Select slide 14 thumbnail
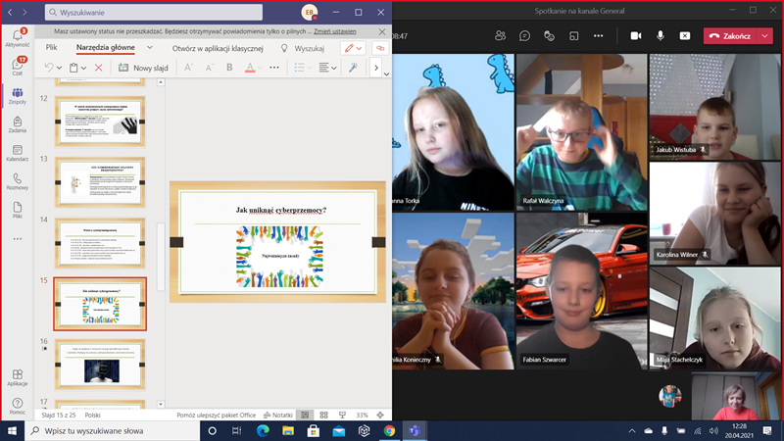 100,242
